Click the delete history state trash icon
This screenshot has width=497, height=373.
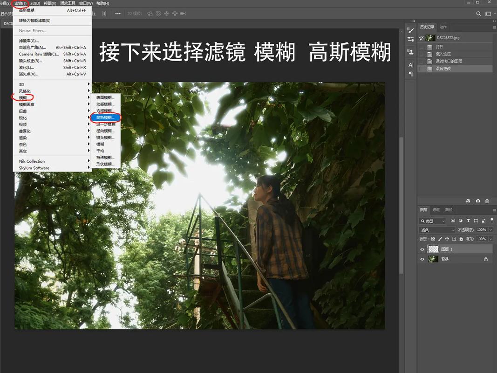point(487,200)
